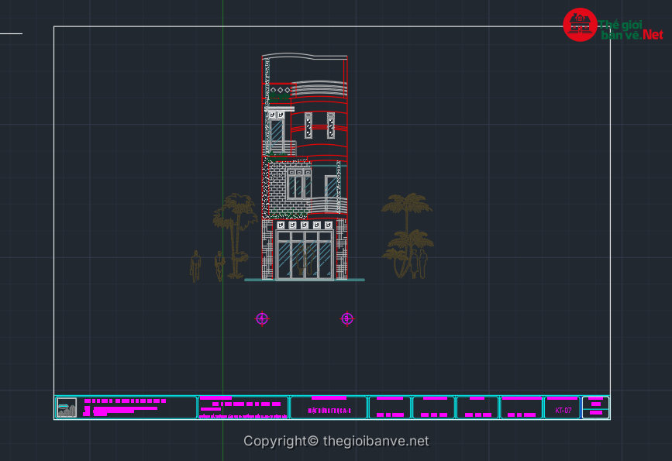Pick the palm tree left of the house
The image size is (672, 461).
coord(236,225)
